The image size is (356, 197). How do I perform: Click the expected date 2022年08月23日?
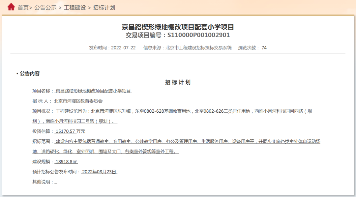point(99,172)
